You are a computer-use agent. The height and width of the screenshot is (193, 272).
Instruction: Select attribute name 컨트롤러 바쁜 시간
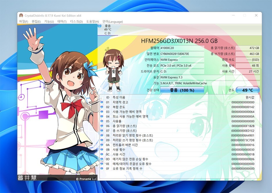point(125,145)
